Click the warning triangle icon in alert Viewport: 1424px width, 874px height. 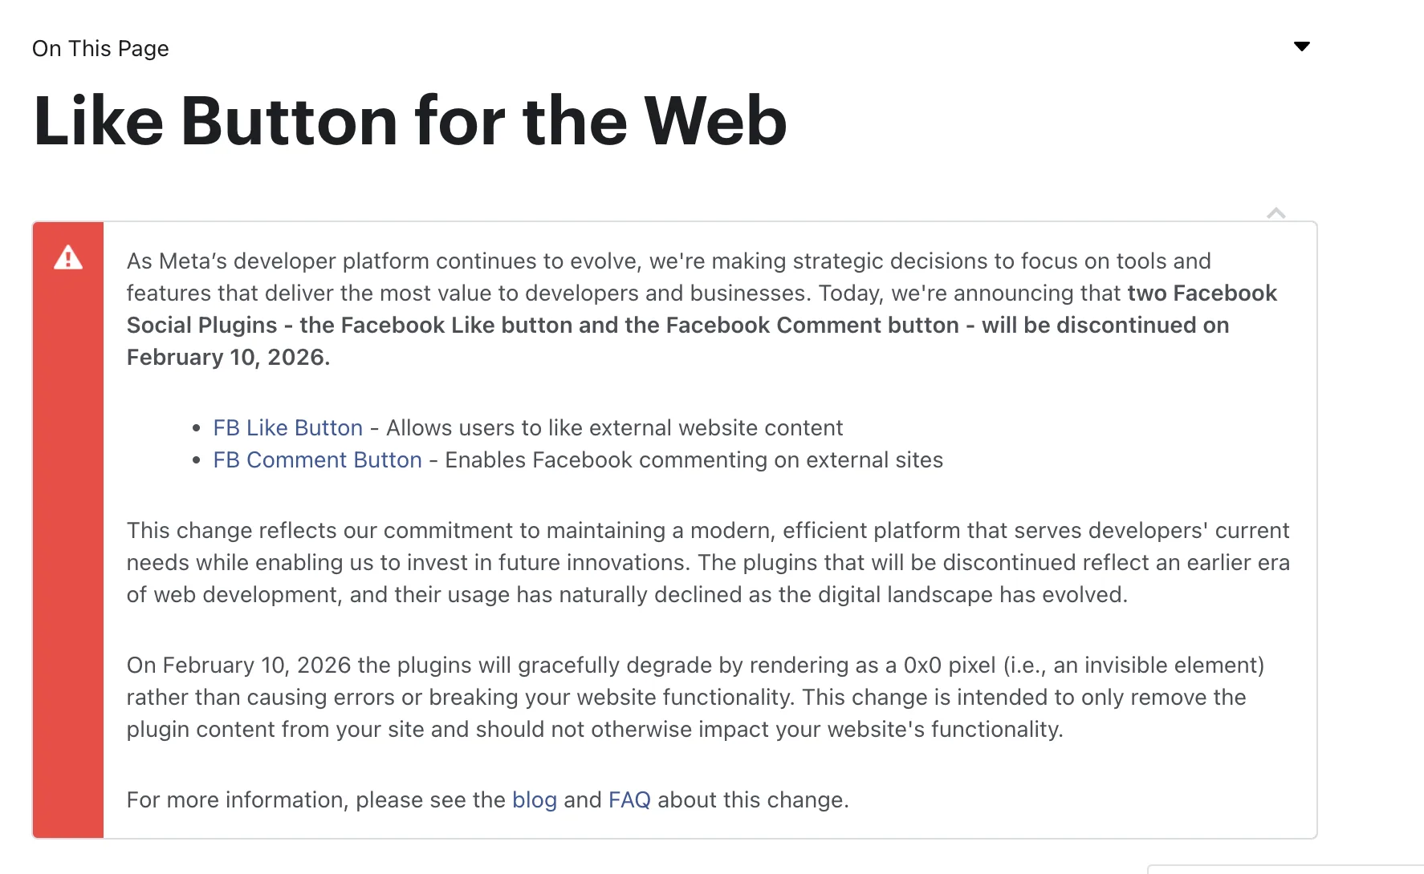(68, 258)
